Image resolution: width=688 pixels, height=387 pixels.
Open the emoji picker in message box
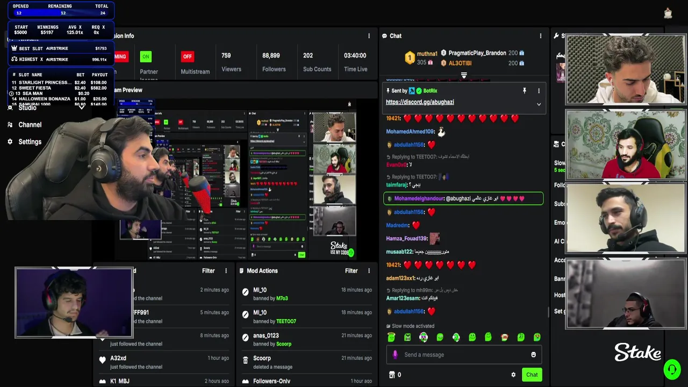(x=533, y=355)
